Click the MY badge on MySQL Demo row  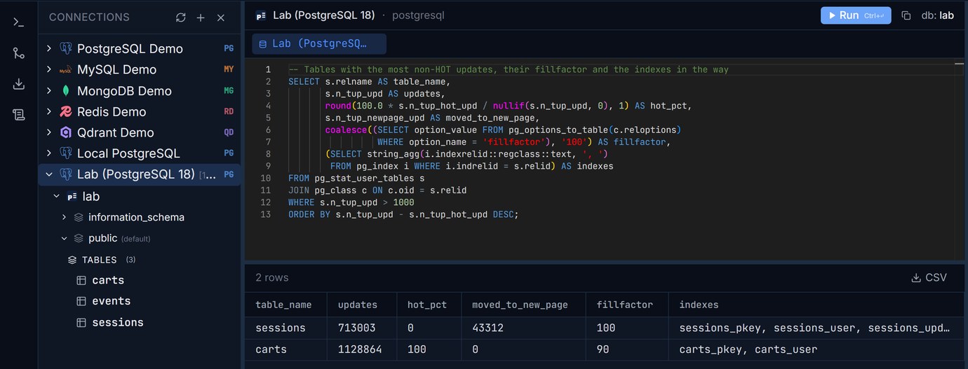229,69
